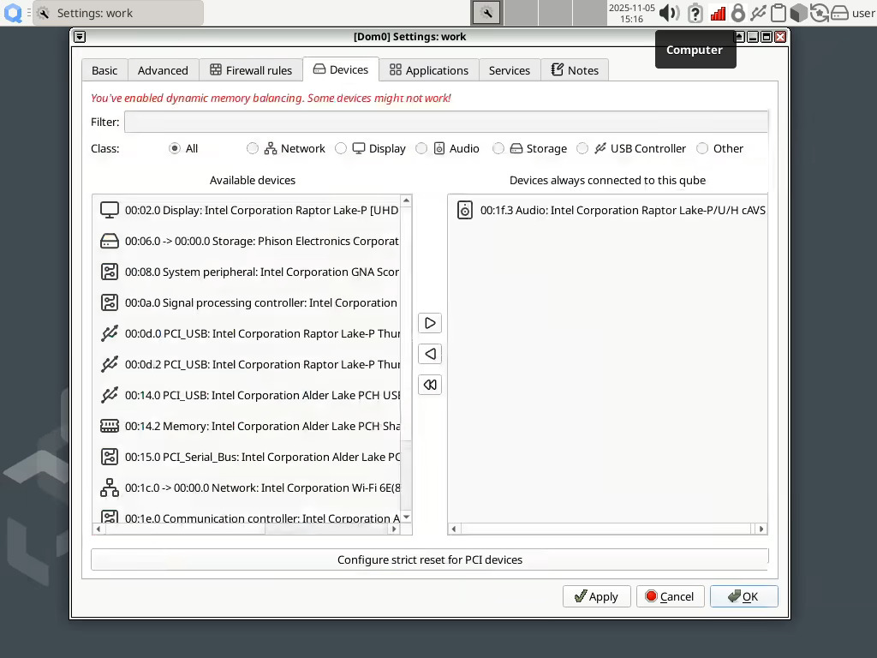Image resolution: width=877 pixels, height=658 pixels.
Task: Click the icon beside 00:15.0 PCI_Serial_Bus
Action: (x=109, y=457)
